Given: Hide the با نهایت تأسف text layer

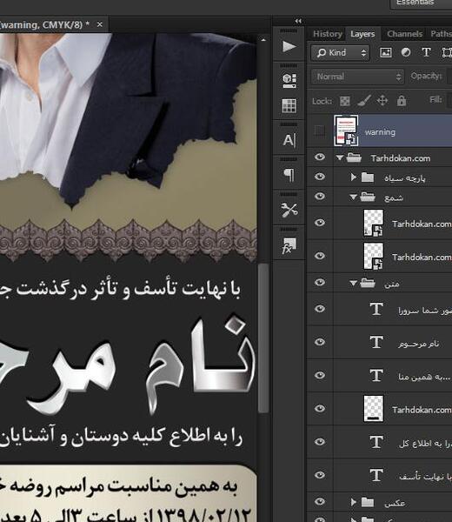Looking at the screenshot, I should point(320,475).
